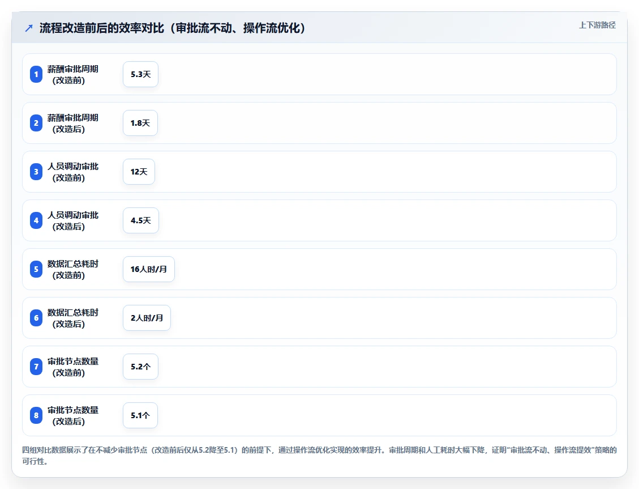The height and width of the screenshot is (489, 639).
Task: Click number badge 4 for 人员调动审批 (改造后)
Action: 36,220
